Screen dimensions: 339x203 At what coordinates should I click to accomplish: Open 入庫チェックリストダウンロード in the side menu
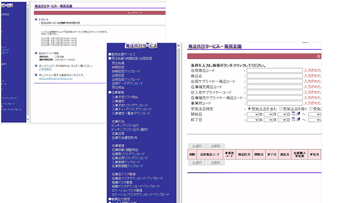[132, 109]
